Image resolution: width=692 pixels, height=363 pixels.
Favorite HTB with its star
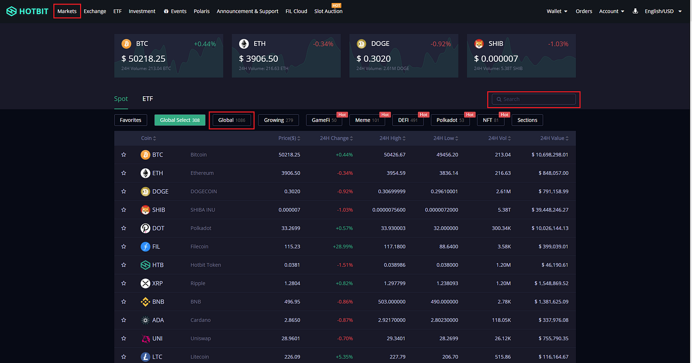tap(124, 265)
